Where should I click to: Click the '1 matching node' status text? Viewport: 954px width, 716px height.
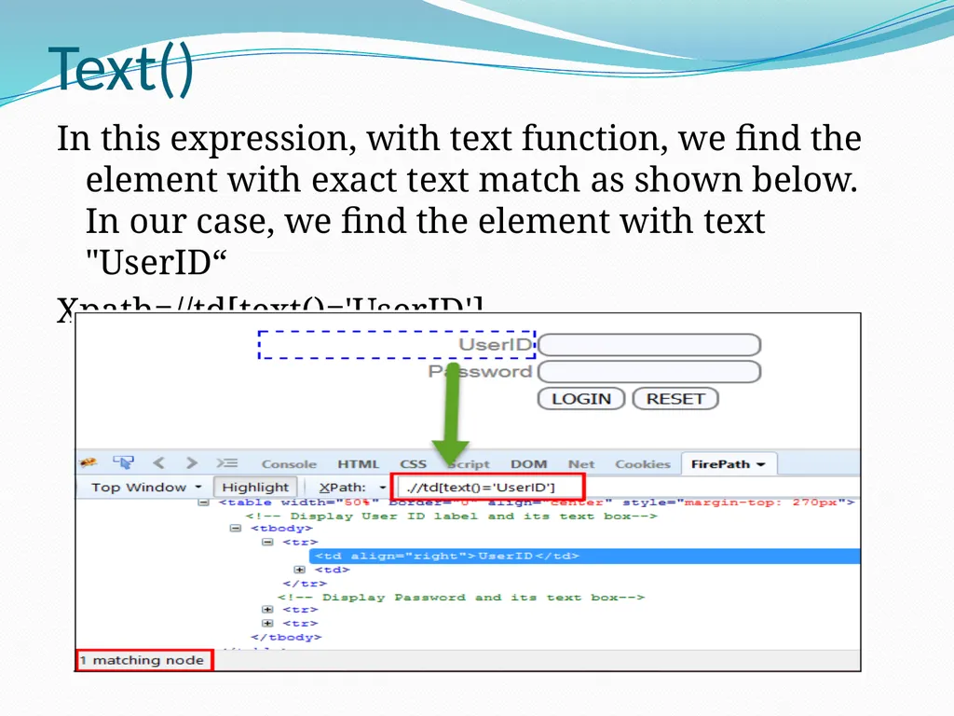tap(142, 660)
